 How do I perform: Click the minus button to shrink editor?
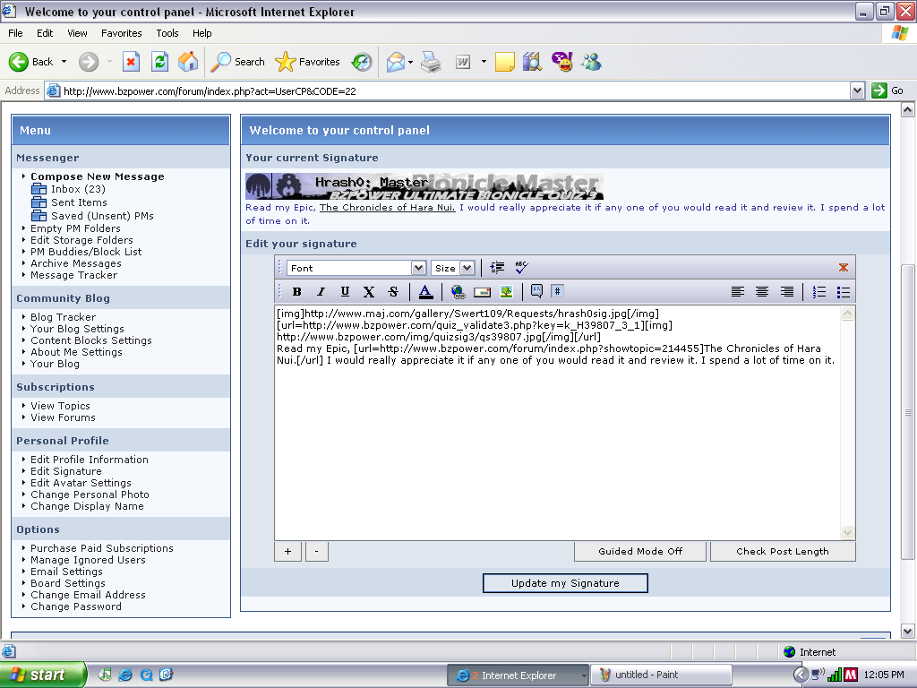[316, 551]
